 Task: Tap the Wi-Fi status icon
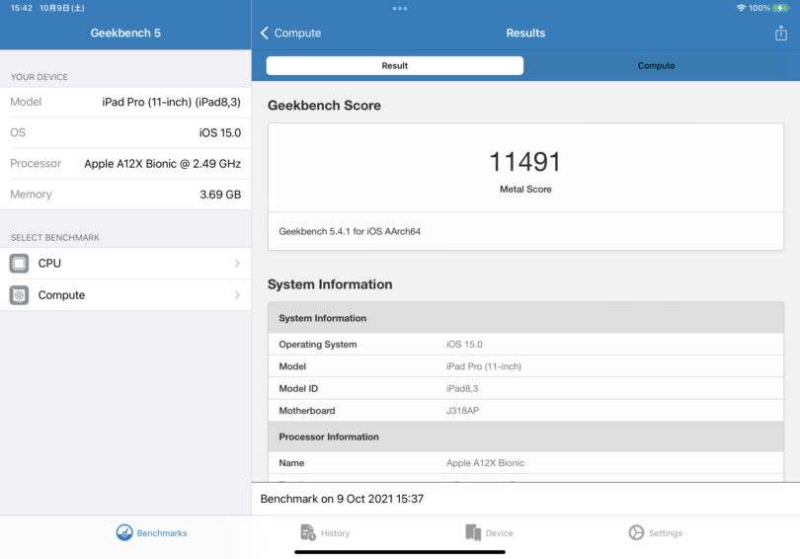pyautogui.click(x=742, y=8)
